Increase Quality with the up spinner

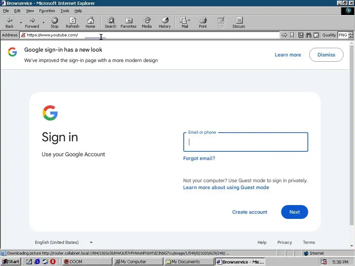350,34
